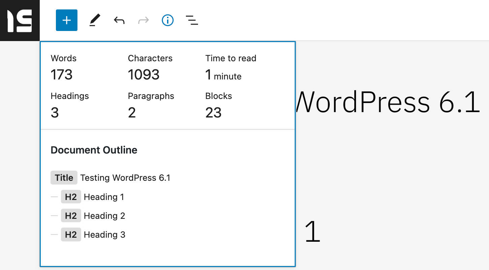This screenshot has height=270, width=489.
Task: Click the Blocks count 23
Action: [213, 112]
